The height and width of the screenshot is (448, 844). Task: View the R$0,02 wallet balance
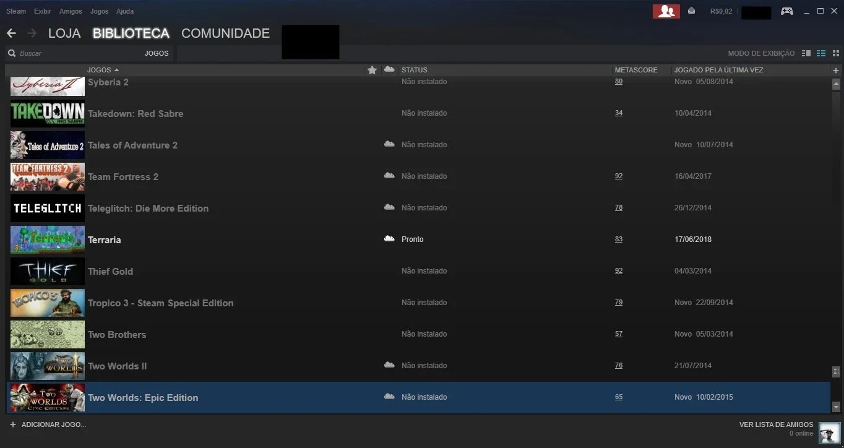tap(721, 11)
